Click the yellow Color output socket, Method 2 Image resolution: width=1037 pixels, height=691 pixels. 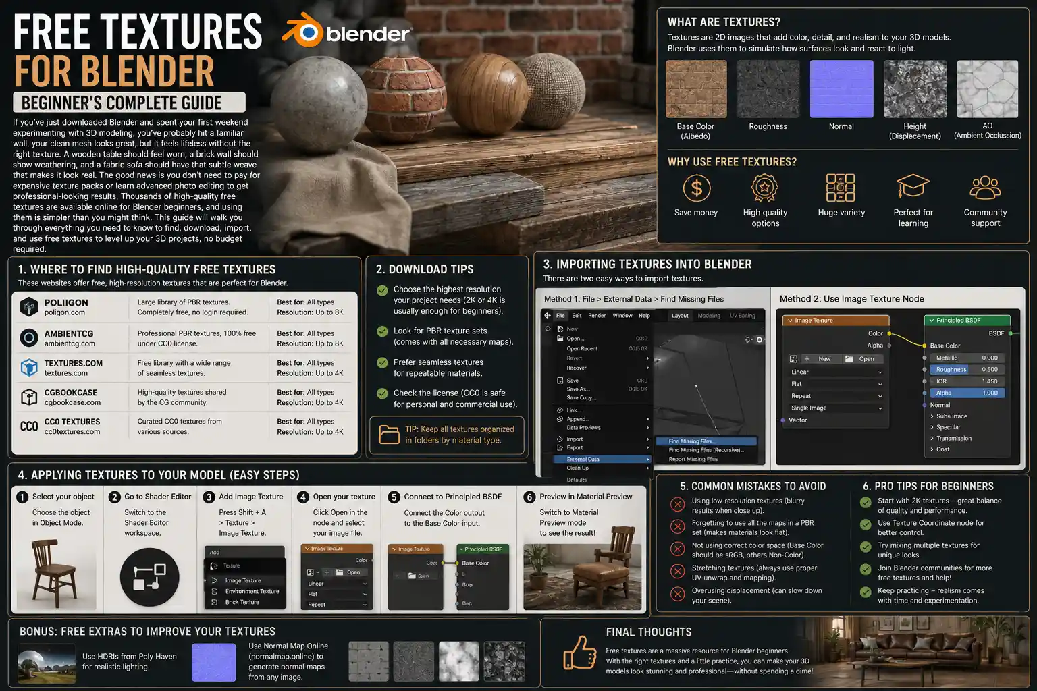[889, 333]
